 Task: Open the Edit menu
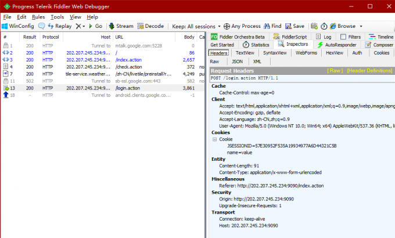pyautogui.click(x=21, y=17)
